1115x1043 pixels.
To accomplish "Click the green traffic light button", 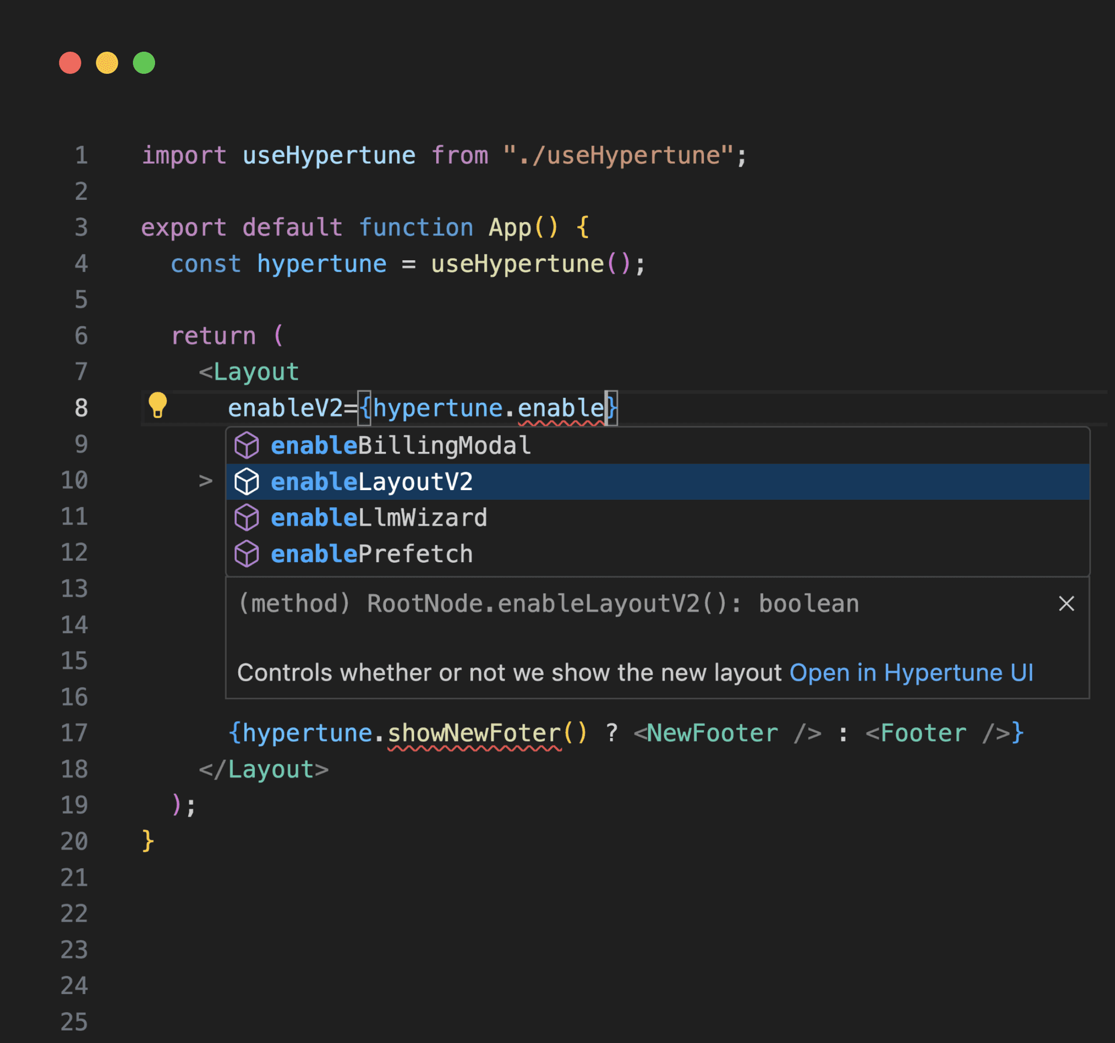I will 143,62.
